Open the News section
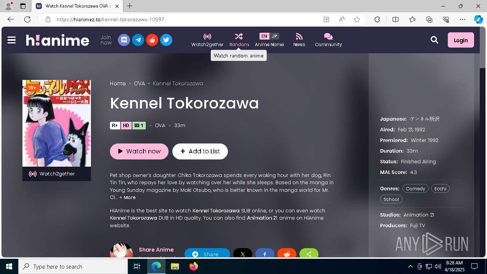This screenshot has height=274, width=487. [x=299, y=40]
